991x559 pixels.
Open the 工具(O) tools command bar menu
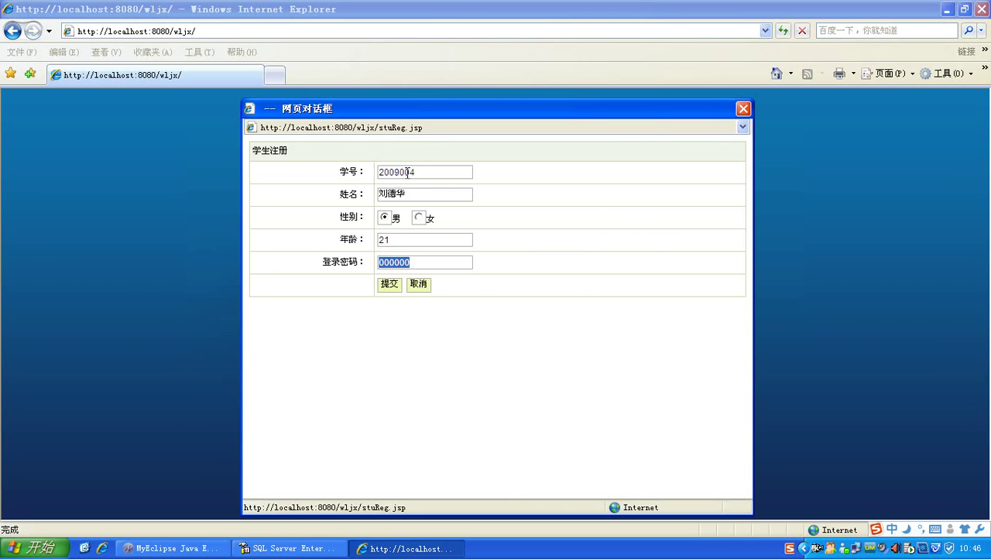click(946, 74)
